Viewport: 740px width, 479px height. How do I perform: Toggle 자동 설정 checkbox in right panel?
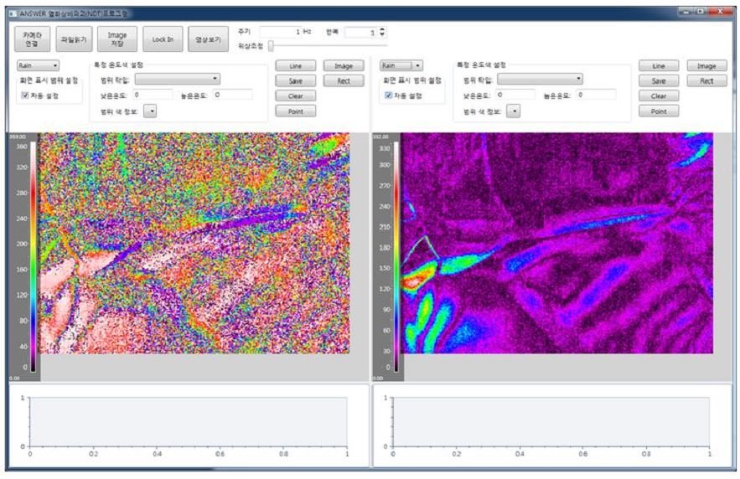387,95
